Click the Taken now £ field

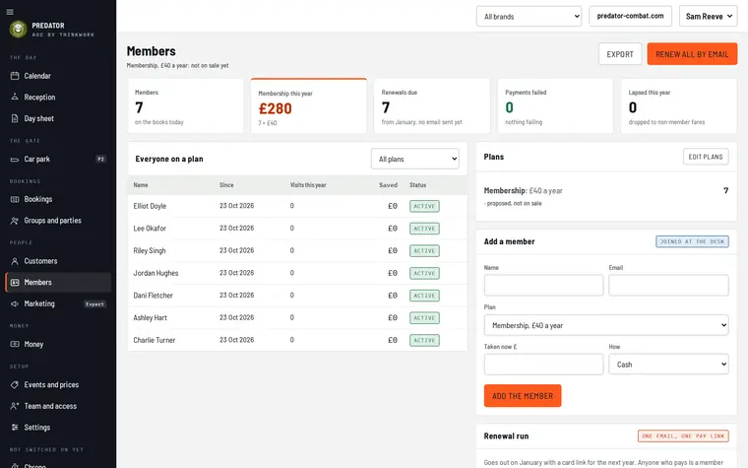click(543, 365)
